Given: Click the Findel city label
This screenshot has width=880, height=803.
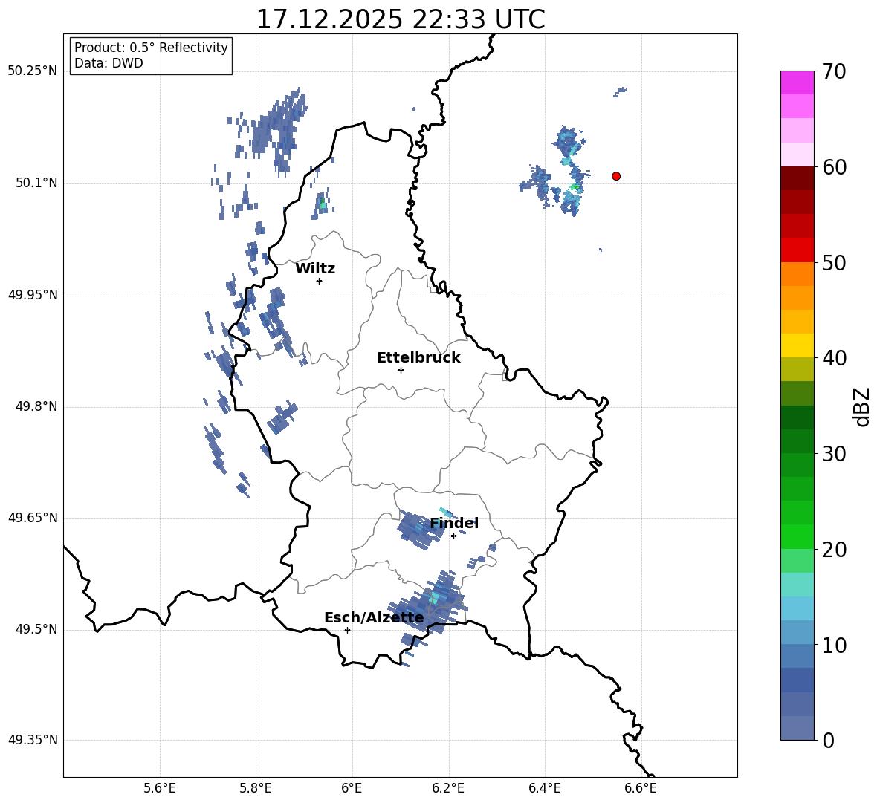Looking at the screenshot, I should click(x=454, y=523).
